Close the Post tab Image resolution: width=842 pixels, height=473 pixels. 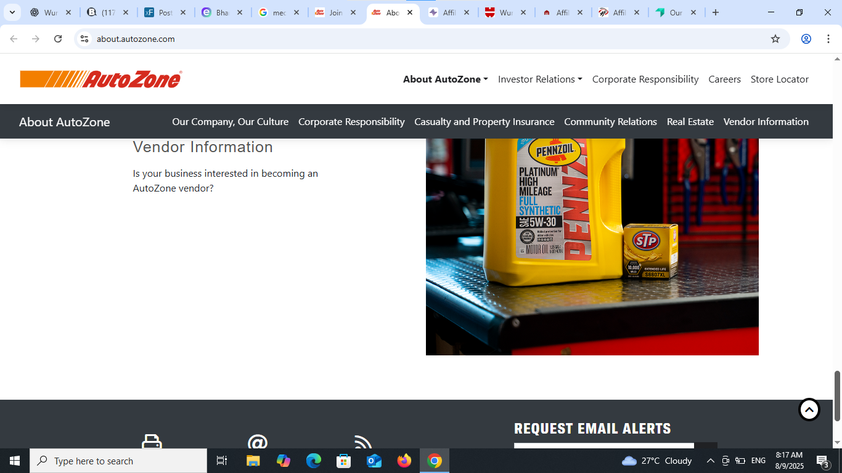click(182, 12)
